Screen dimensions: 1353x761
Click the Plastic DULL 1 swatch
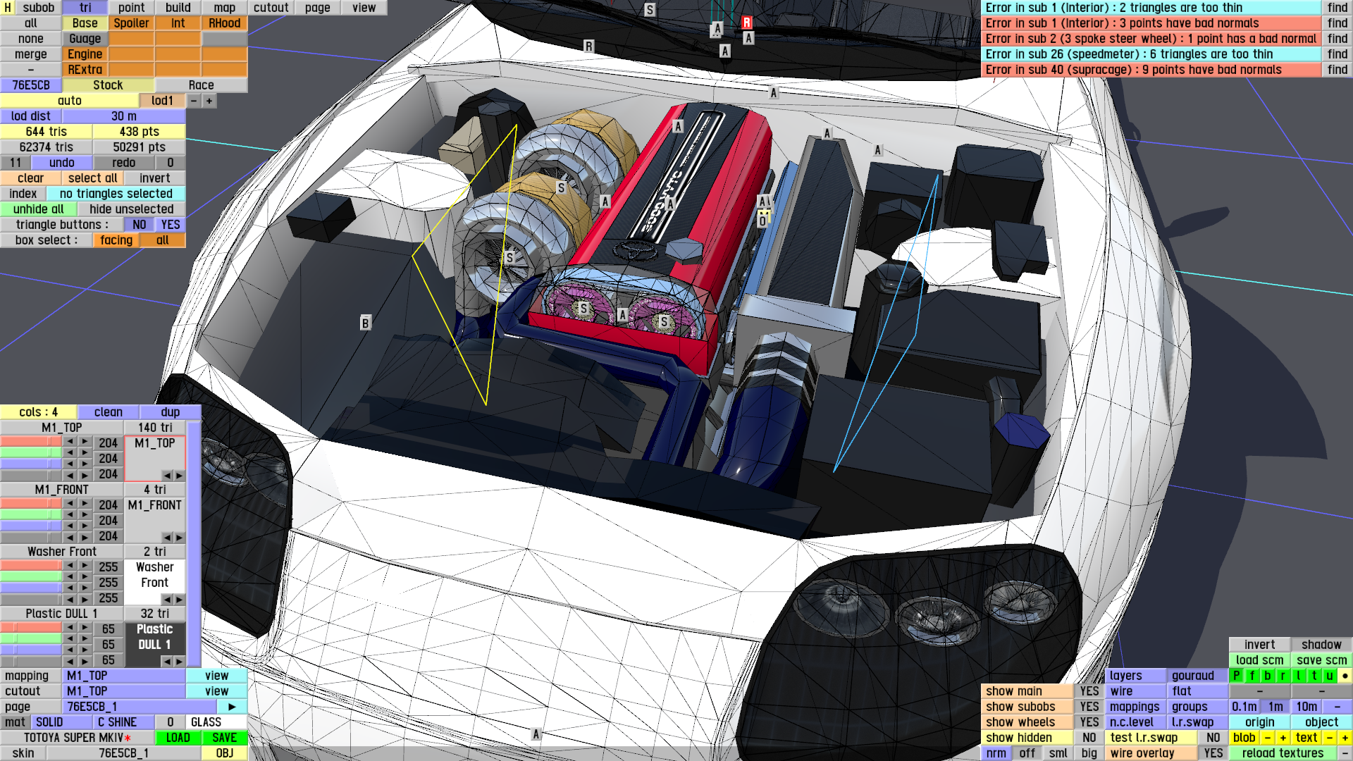[154, 637]
